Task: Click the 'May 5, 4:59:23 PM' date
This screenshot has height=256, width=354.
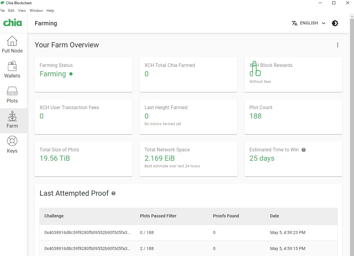Action: 288,232
